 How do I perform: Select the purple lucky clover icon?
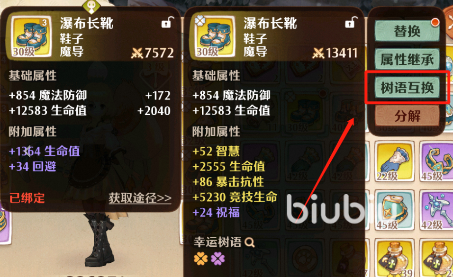pos(218,259)
